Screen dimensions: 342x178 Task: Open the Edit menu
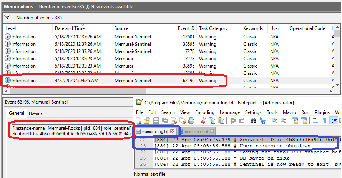click(x=152, y=112)
